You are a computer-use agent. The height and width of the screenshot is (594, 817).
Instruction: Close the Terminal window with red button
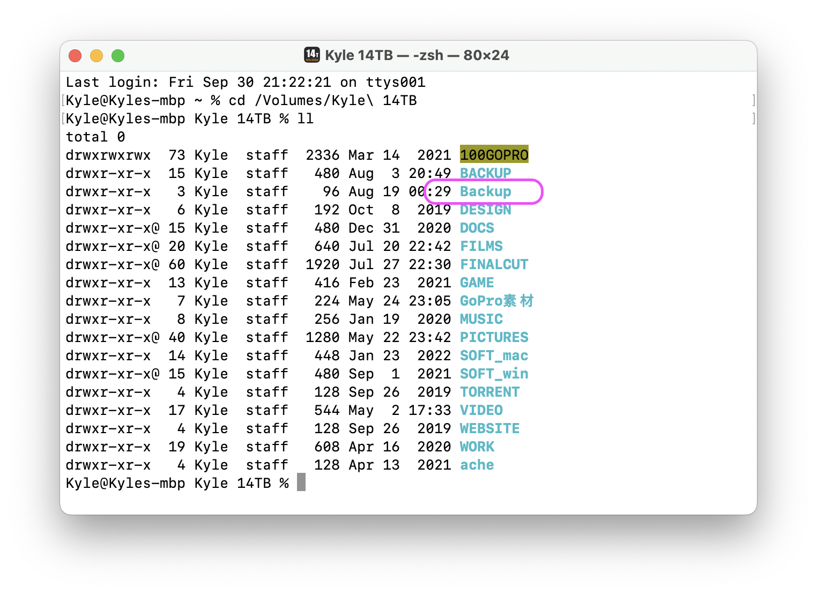[x=75, y=56]
